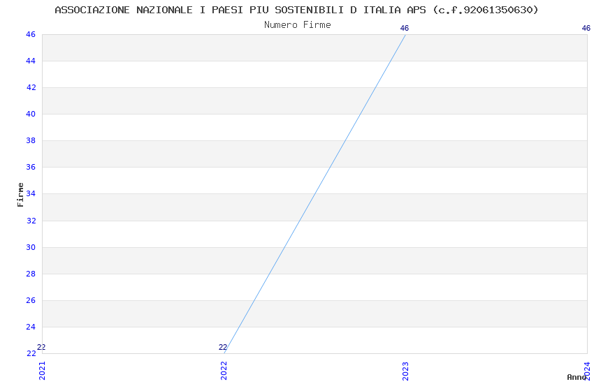The image size is (594, 384).
Task: Click the 2024 year axis label
Action: (587, 371)
